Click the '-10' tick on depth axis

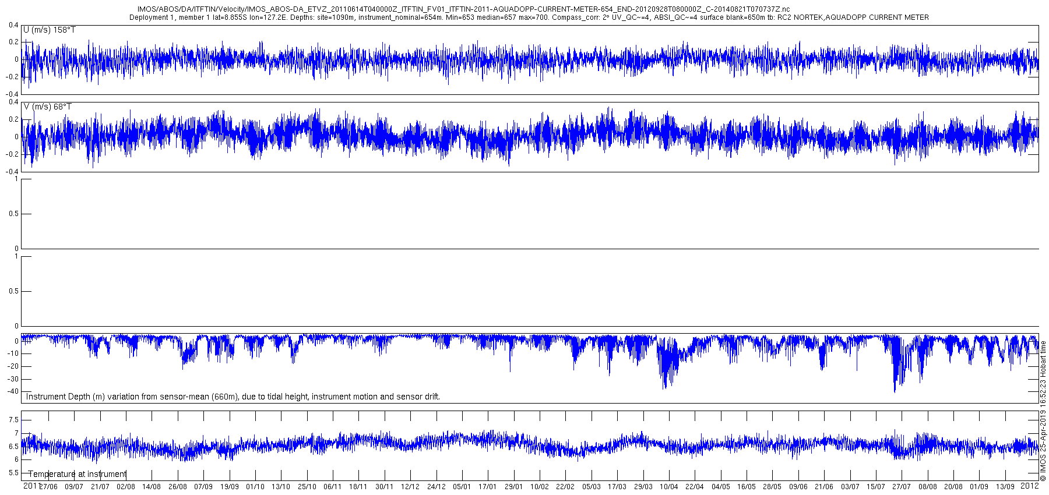13,353
